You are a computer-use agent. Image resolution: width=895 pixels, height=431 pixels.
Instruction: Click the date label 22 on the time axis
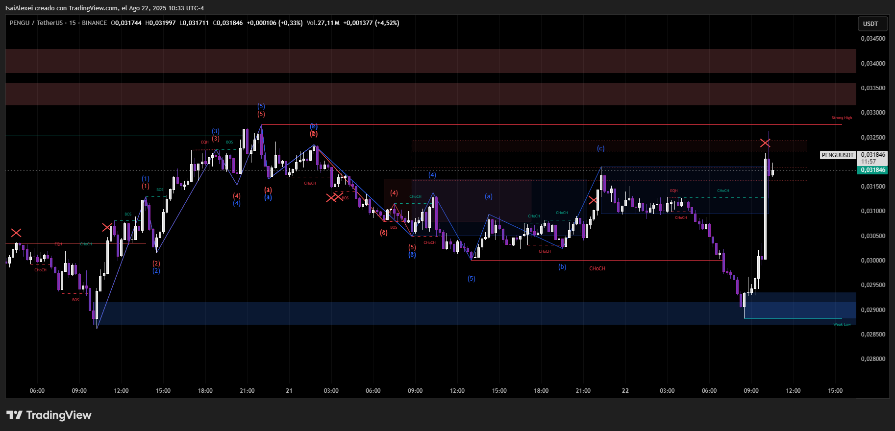[625, 391]
